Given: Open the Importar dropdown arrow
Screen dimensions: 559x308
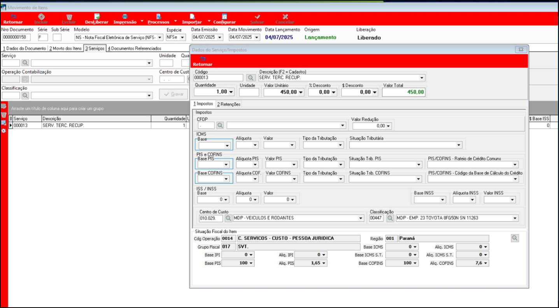Looking at the screenshot, I should [x=209, y=21].
